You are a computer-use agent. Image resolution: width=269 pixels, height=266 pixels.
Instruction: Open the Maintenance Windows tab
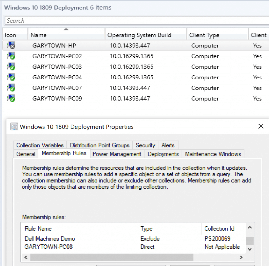coord(213,154)
